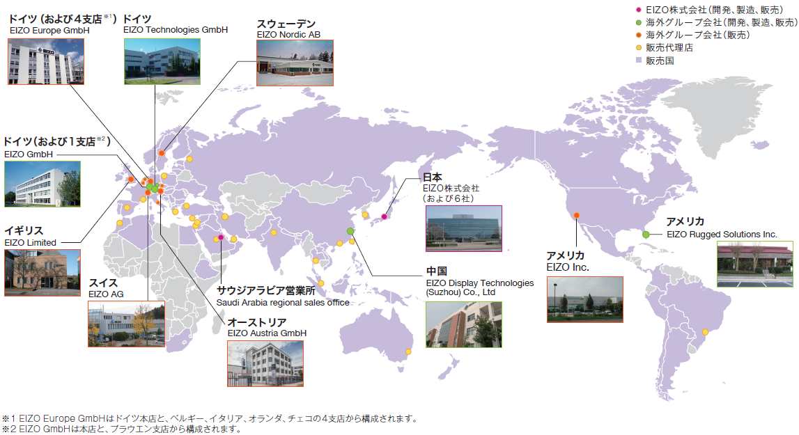Click the 'EIZO Limited' label

point(30,243)
